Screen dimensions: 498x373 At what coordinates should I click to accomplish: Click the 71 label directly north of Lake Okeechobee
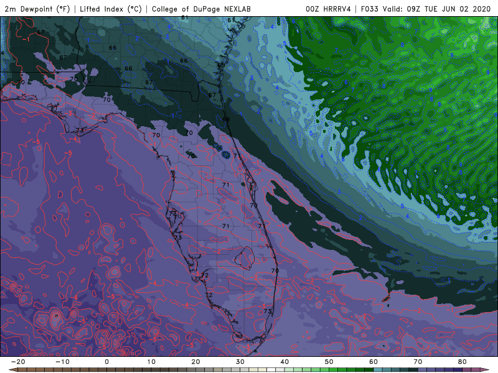225,226
